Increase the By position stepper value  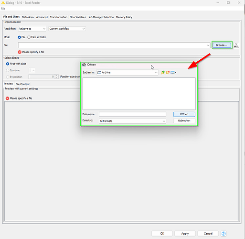[56, 76]
